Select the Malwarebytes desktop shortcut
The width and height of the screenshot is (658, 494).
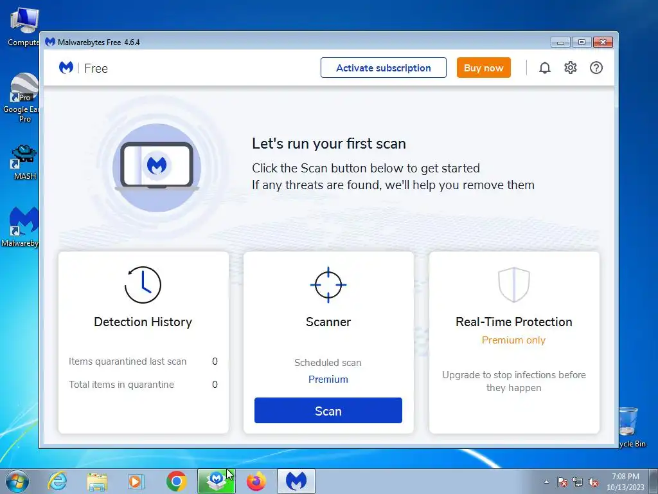pyautogui.click(x=21, y=226)
